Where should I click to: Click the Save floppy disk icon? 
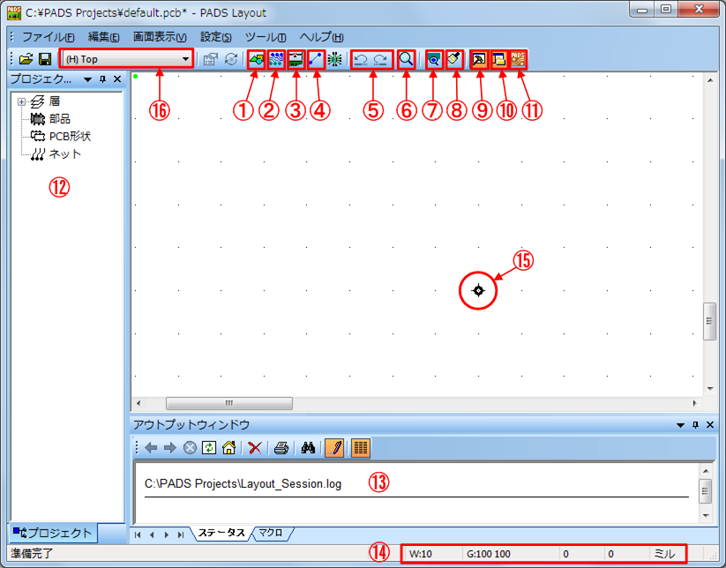click(45, 59)
